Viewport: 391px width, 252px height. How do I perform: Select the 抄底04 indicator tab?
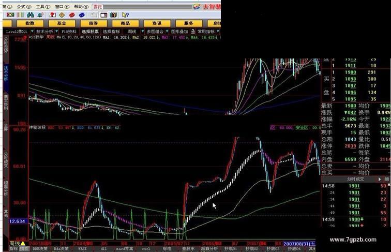coord(294,249)
